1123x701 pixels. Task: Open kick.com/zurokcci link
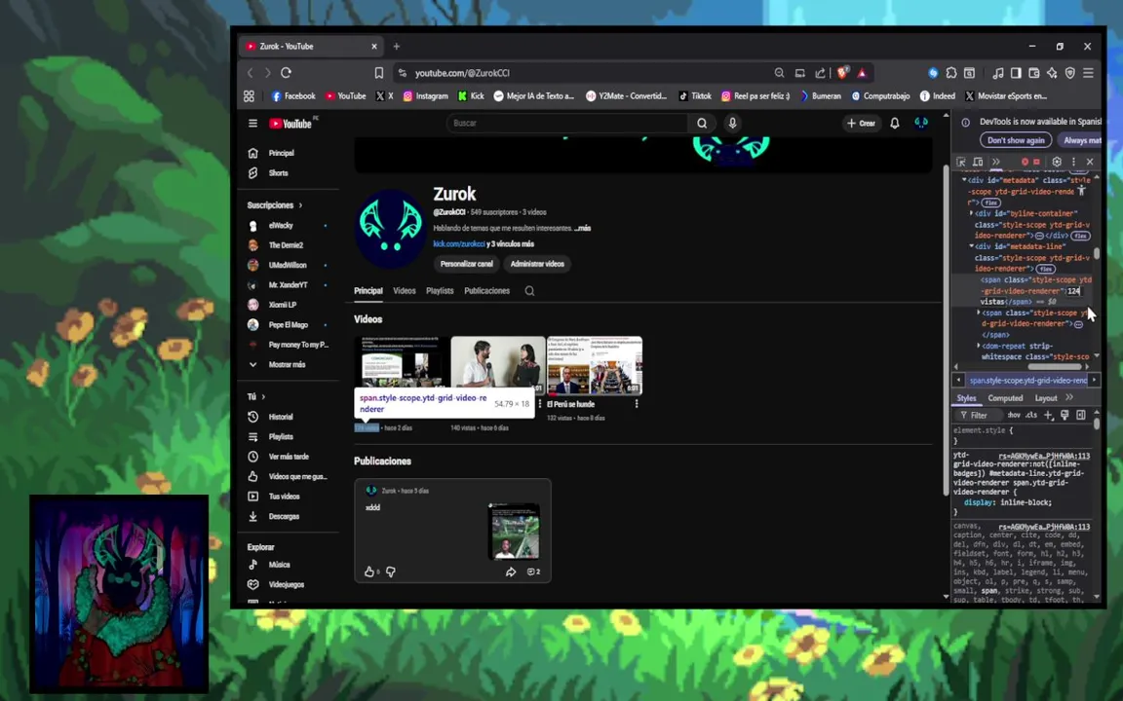point(459,244)
